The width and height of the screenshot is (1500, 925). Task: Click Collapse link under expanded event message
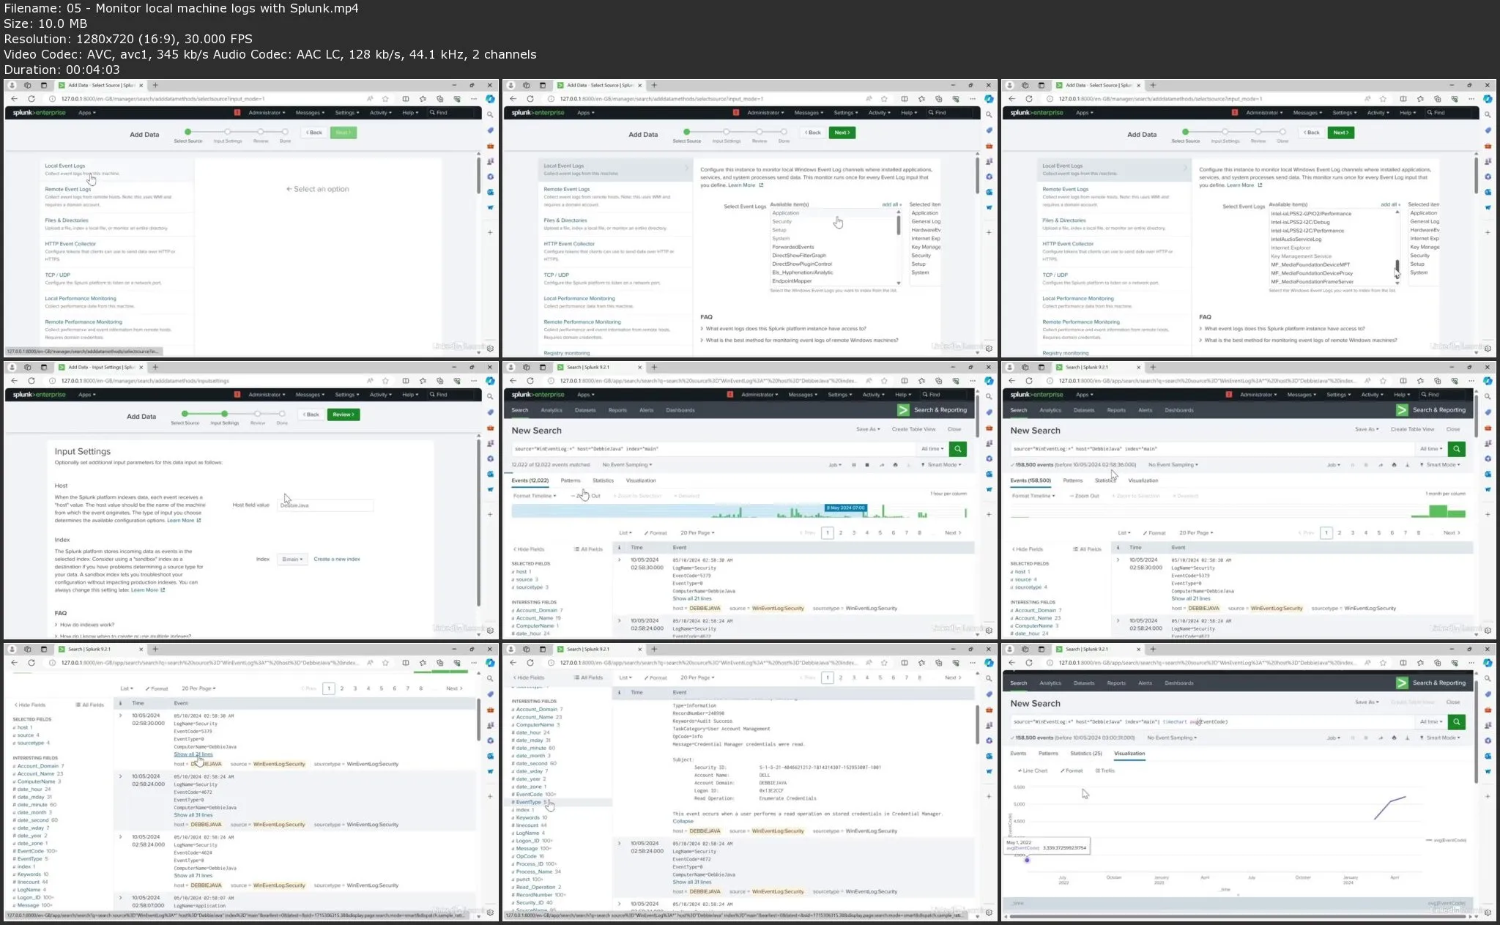683,822
